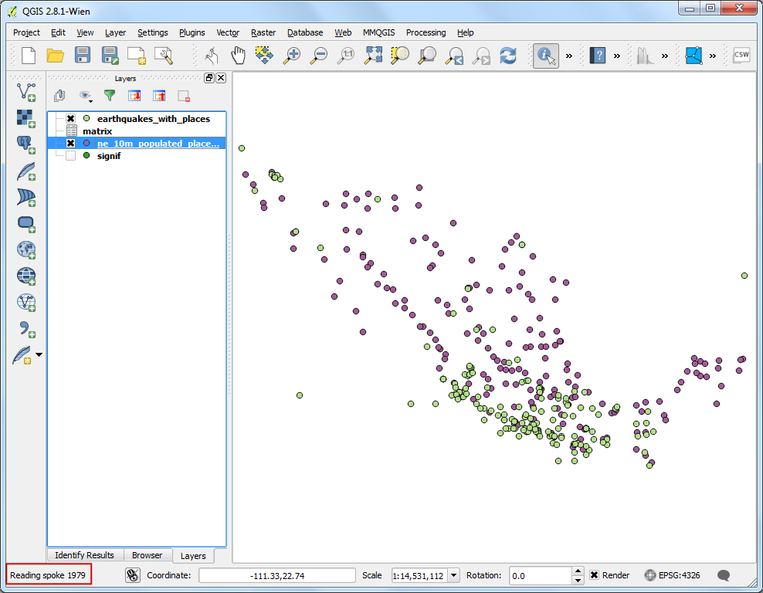Image resolution: width=763 pixels, height=593 pixels.
Task: Open the Raster menu
Action: (263, 32)
